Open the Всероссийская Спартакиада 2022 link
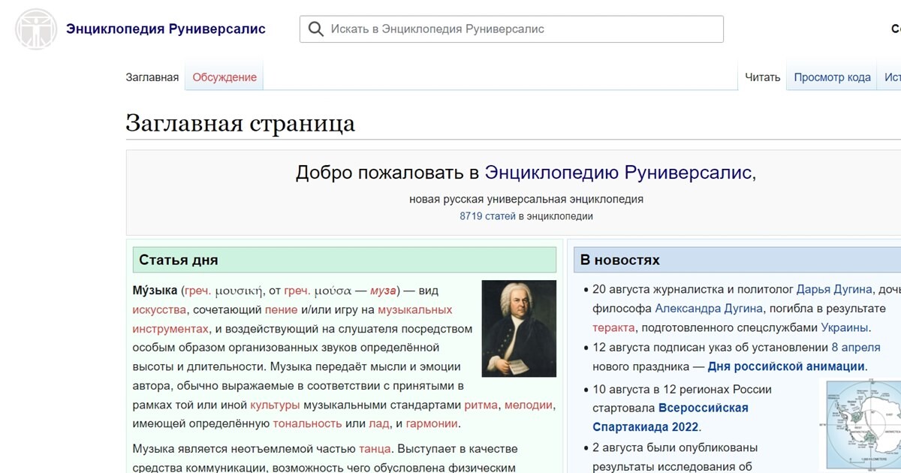901x473 pixels. [x=670, y=417]
